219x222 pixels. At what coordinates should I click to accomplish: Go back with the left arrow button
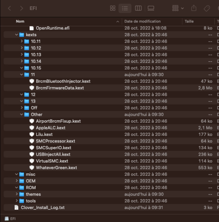coord(9,8)
